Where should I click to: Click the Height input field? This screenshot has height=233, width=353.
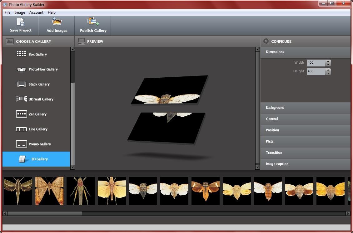(316, 71)
